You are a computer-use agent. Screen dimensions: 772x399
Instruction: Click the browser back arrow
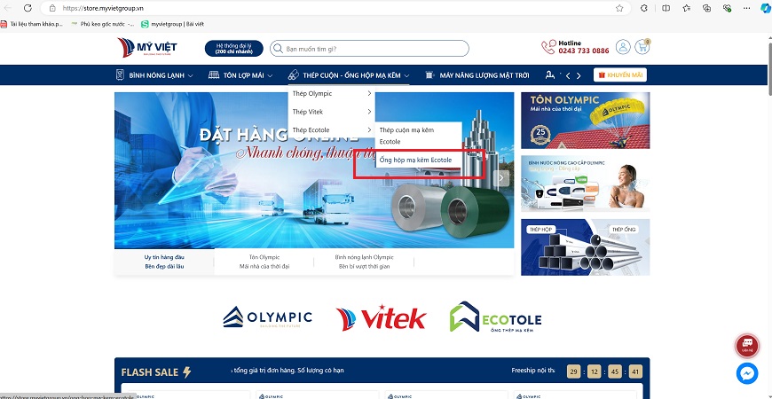point(7,8)
